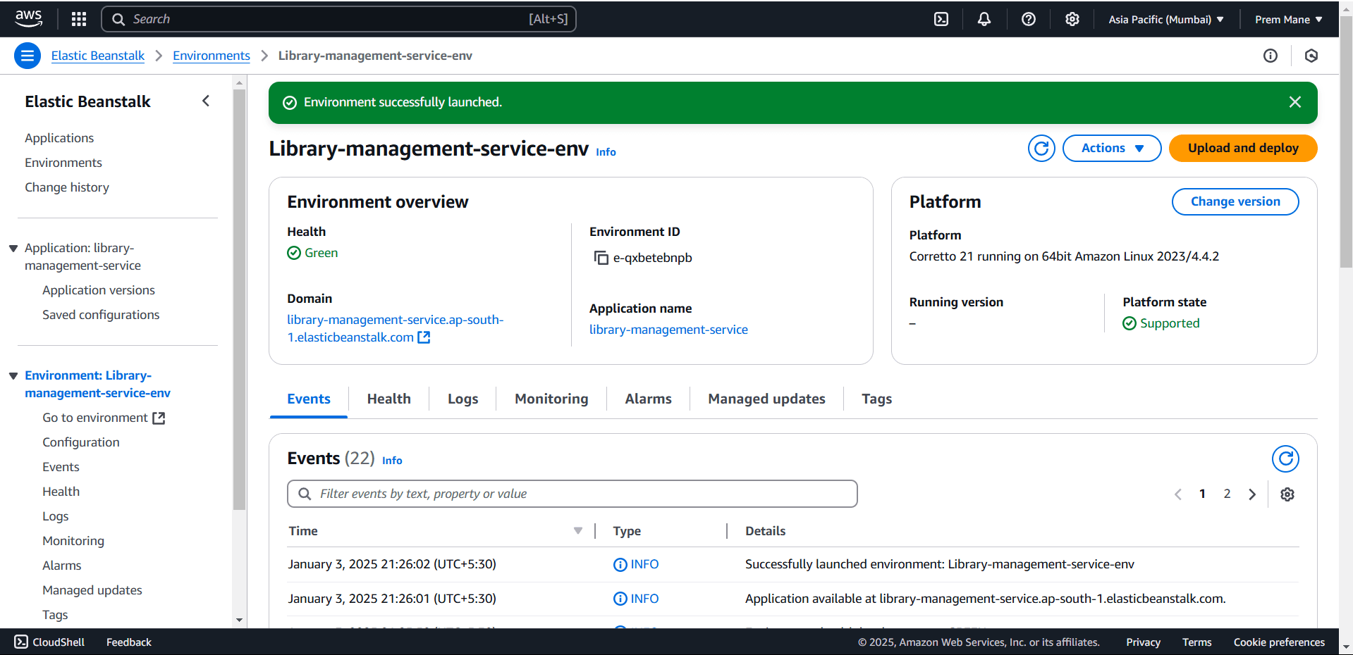This screenshot has height=655, width=1353.
Task: Open Feedback in footer
Action: click(x=129, y=642)
